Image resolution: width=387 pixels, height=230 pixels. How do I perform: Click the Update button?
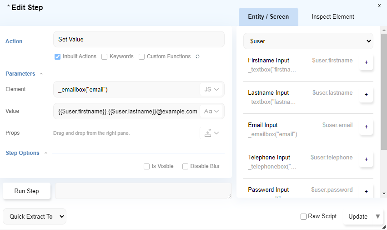[x=357, y=216]
